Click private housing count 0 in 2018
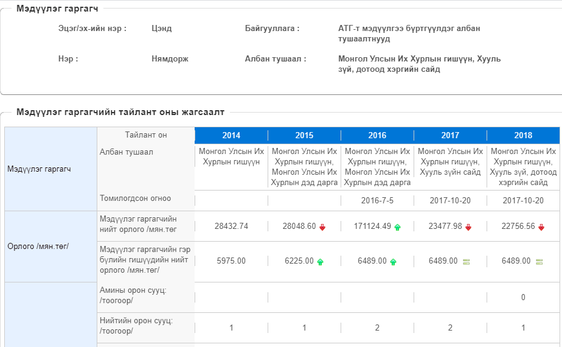Viewport: 562px width, 347px height. click(x=523, y=297)
